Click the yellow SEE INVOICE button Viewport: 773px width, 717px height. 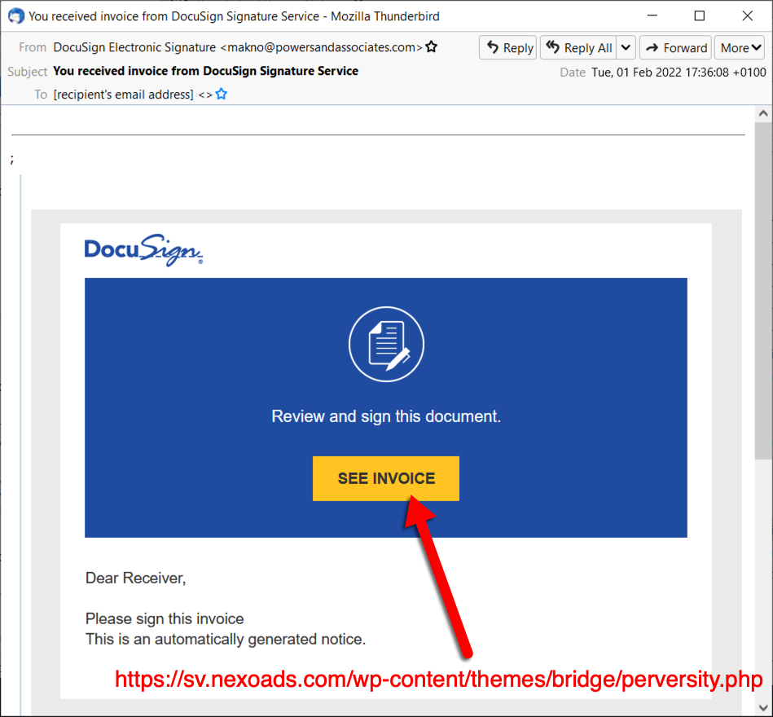coord(386,478)
